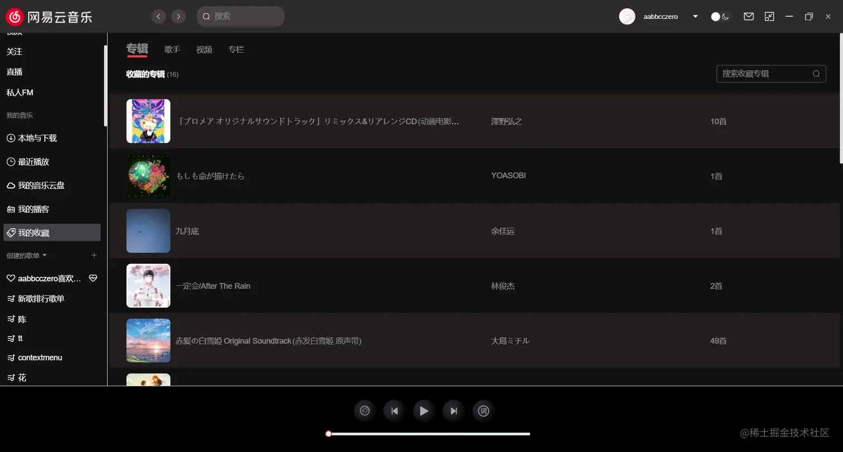Skip to the next track
Viewport: 843px width, 452px height.
(x=453, y=411)
